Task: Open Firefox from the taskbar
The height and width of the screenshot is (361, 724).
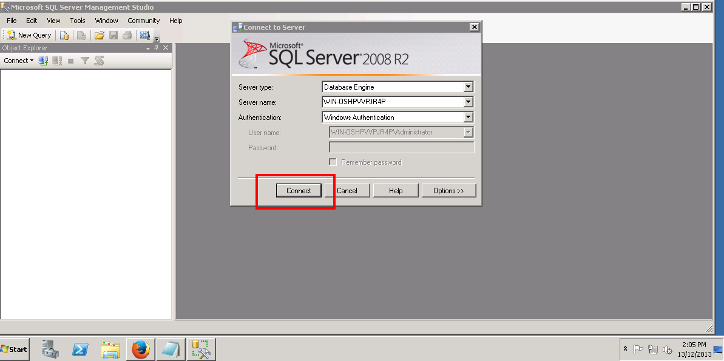Action: point(141,349)
